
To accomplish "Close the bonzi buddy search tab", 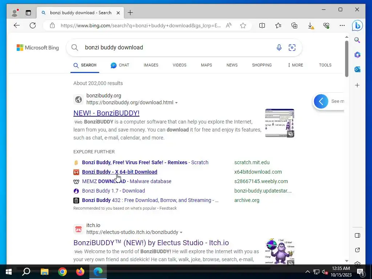I will [118, 13].
